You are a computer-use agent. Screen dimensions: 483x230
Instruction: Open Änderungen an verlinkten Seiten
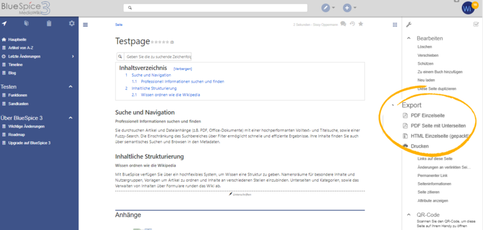point(444,167)
